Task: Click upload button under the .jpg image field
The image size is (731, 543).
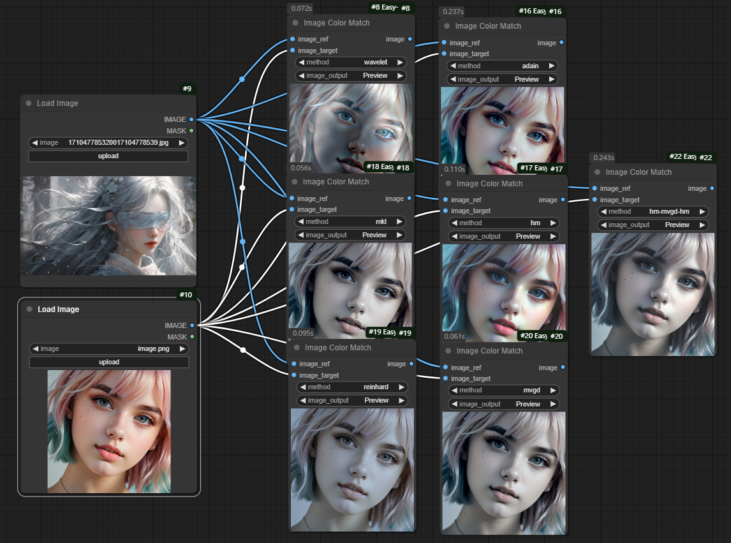Action: click(x=108, y=156)
